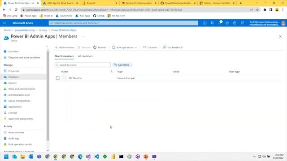Viewport: 287px width, 161px height.
Task: Open Visual Studio Code from the taskbar
Action: (x=97, y=157)
